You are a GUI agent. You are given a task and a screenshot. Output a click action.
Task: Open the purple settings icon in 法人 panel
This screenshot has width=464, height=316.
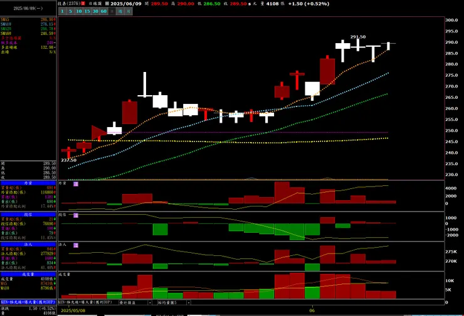76,245
